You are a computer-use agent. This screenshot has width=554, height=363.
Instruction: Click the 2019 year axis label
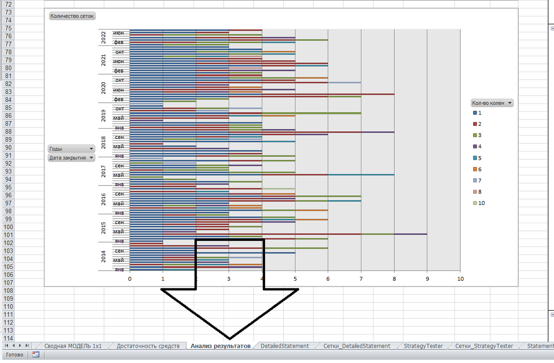(104, 116)
